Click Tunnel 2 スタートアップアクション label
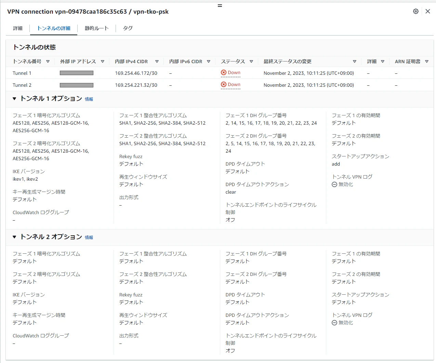 (360, 295)
